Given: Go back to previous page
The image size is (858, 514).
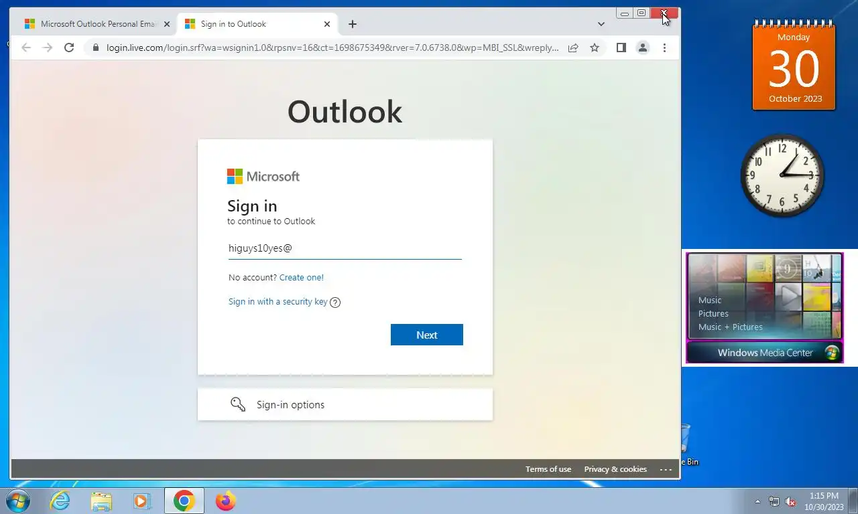Looking at the screenshot, I should pos(26,48).
